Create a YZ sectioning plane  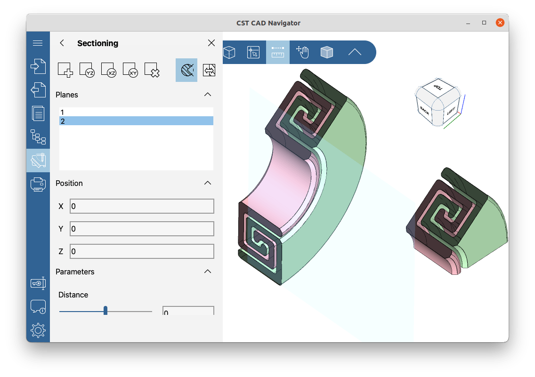87,70
